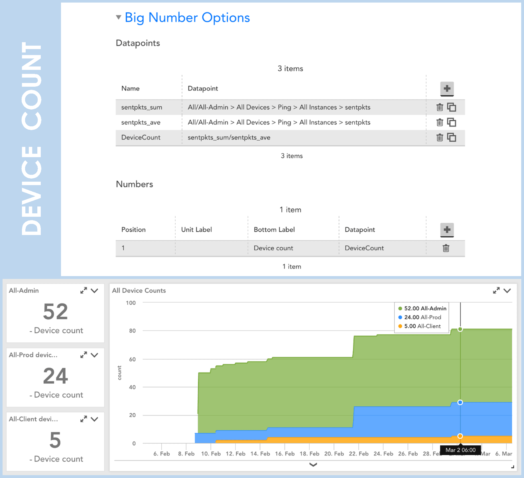Expand the chart legend chevron below graph
This screenshot has width=524, height=478.
tap(313, 465)
